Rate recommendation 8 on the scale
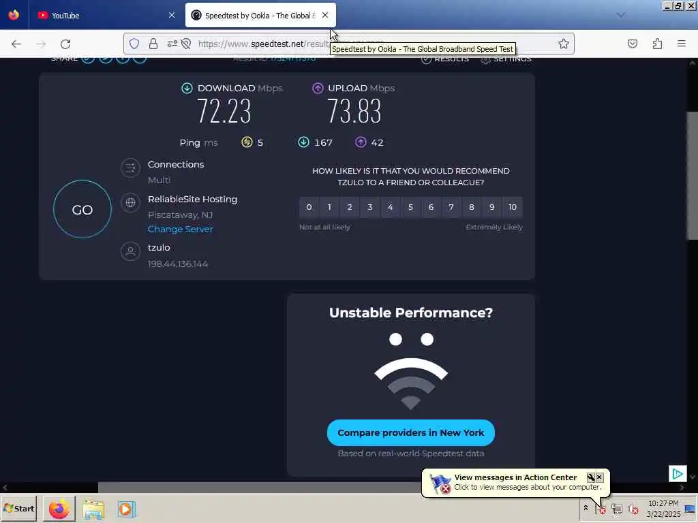 [472, 207]
